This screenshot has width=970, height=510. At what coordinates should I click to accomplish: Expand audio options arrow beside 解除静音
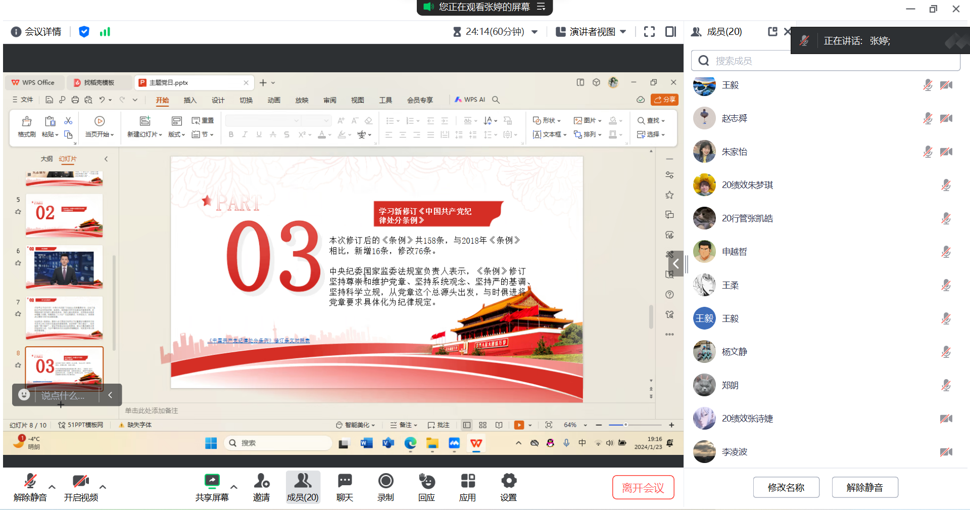click(x=52, y=487)
